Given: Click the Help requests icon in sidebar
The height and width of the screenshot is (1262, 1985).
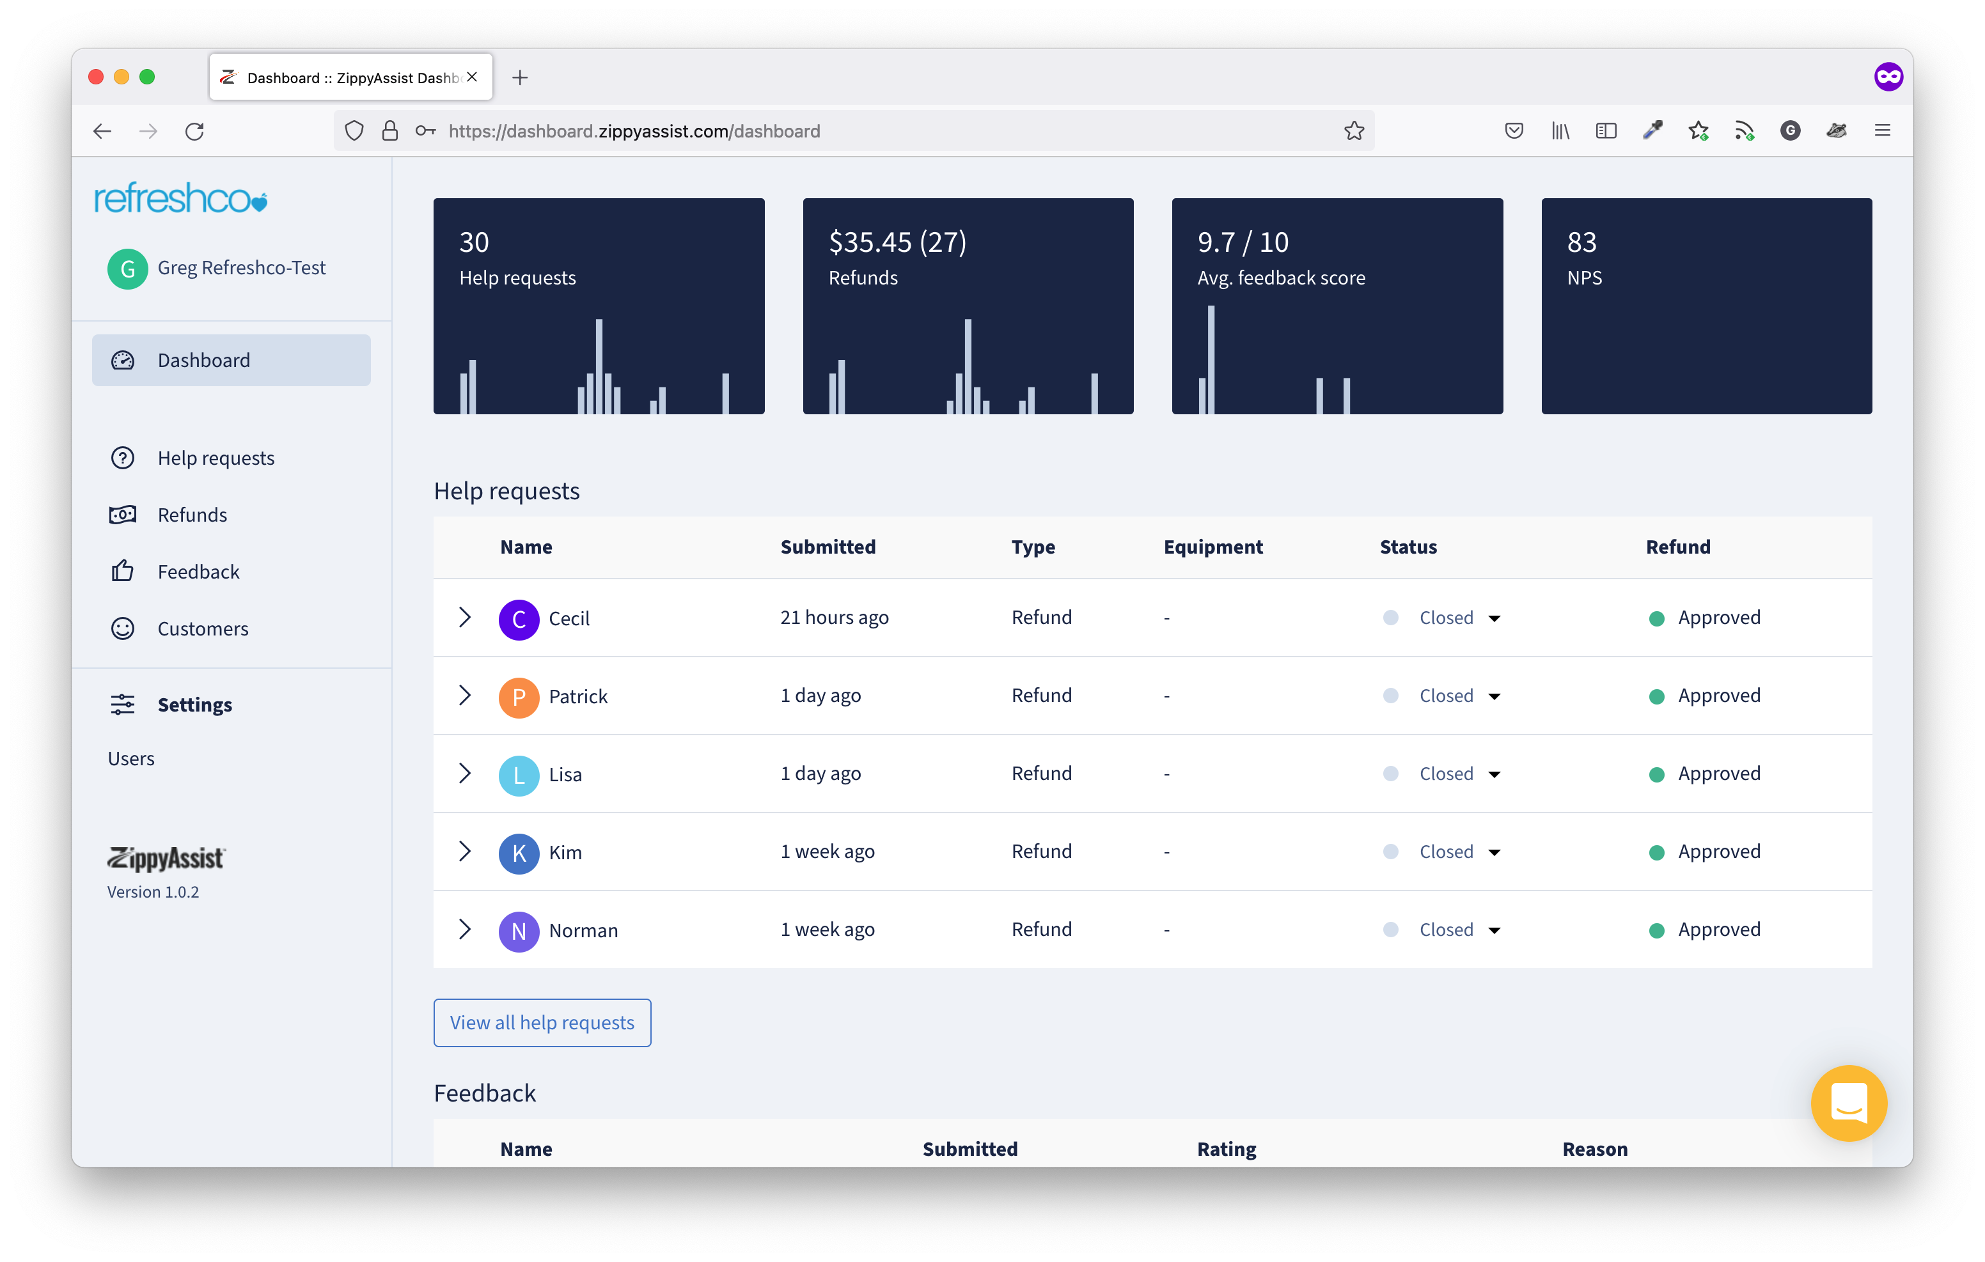Looking at the screenshot, I should point(125,457).
